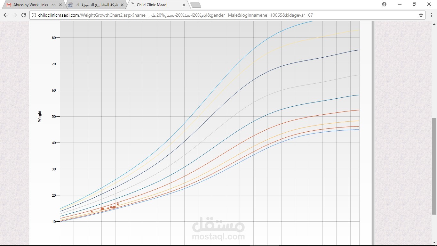Viewport: 437px width, 246px height.
Task: Click the page vertical scrollbar thumb
Action: tap(434, 166)
